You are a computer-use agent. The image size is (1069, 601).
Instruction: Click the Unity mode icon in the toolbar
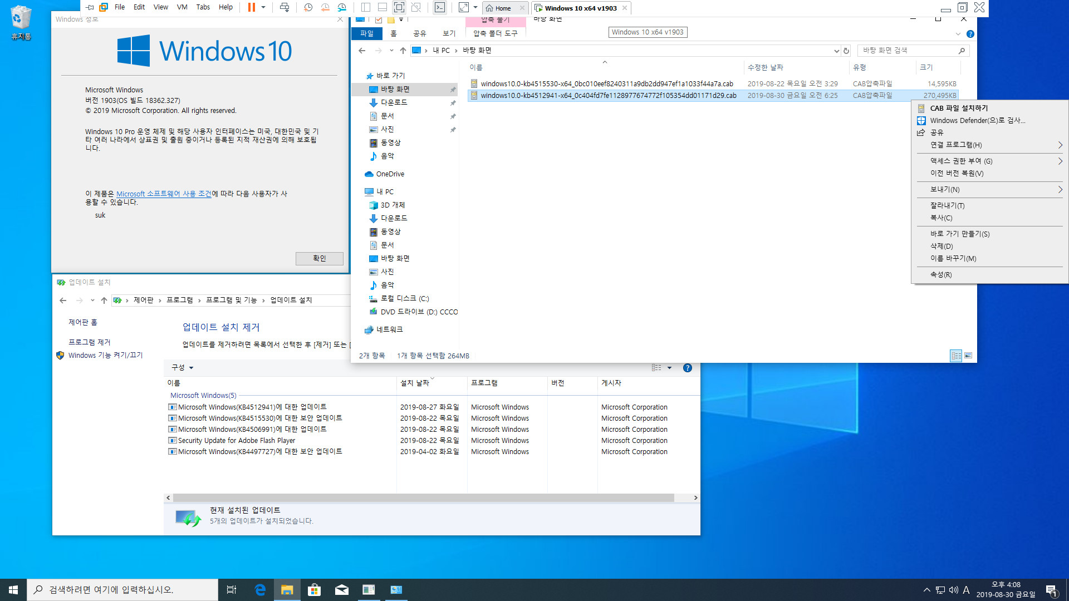[x=416, y=7]
